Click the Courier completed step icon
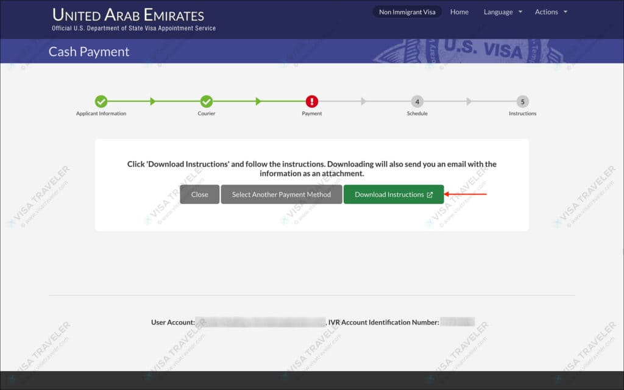 coord(207,102)
